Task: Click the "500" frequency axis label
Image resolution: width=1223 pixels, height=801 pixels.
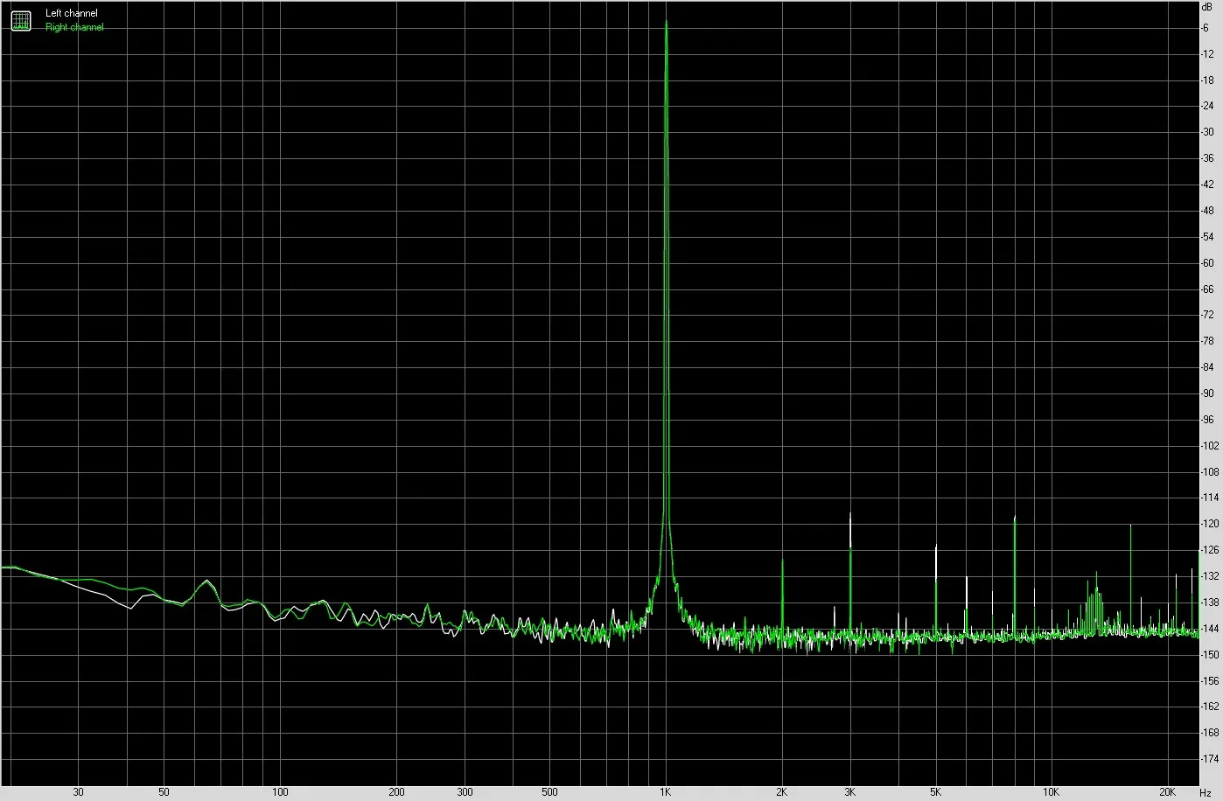Action: coord(549,792)
